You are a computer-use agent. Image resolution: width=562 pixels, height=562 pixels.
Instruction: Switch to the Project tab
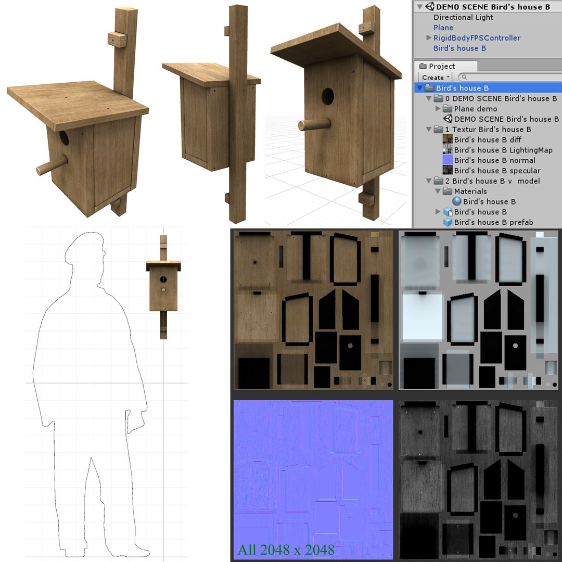pos(446,66)
